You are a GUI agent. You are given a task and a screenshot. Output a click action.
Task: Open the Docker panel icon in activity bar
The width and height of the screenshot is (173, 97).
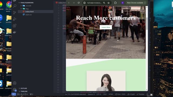pos(15,32)
